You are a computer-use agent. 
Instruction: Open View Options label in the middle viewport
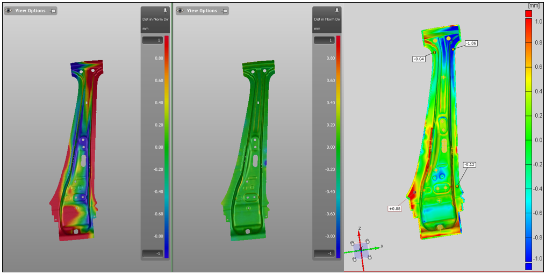pos(203,11)
